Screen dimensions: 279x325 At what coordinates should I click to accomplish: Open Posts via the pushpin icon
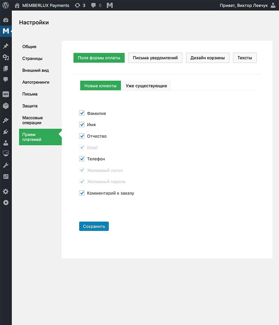tap(6, 46)
